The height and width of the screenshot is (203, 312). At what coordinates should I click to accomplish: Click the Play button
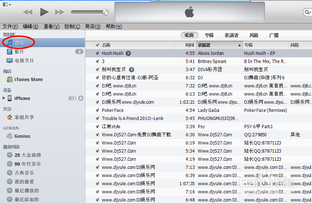pyautogui.click(x=44, y=12)
